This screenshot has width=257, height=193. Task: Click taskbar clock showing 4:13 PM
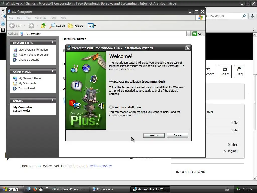[x=248, y=189]
